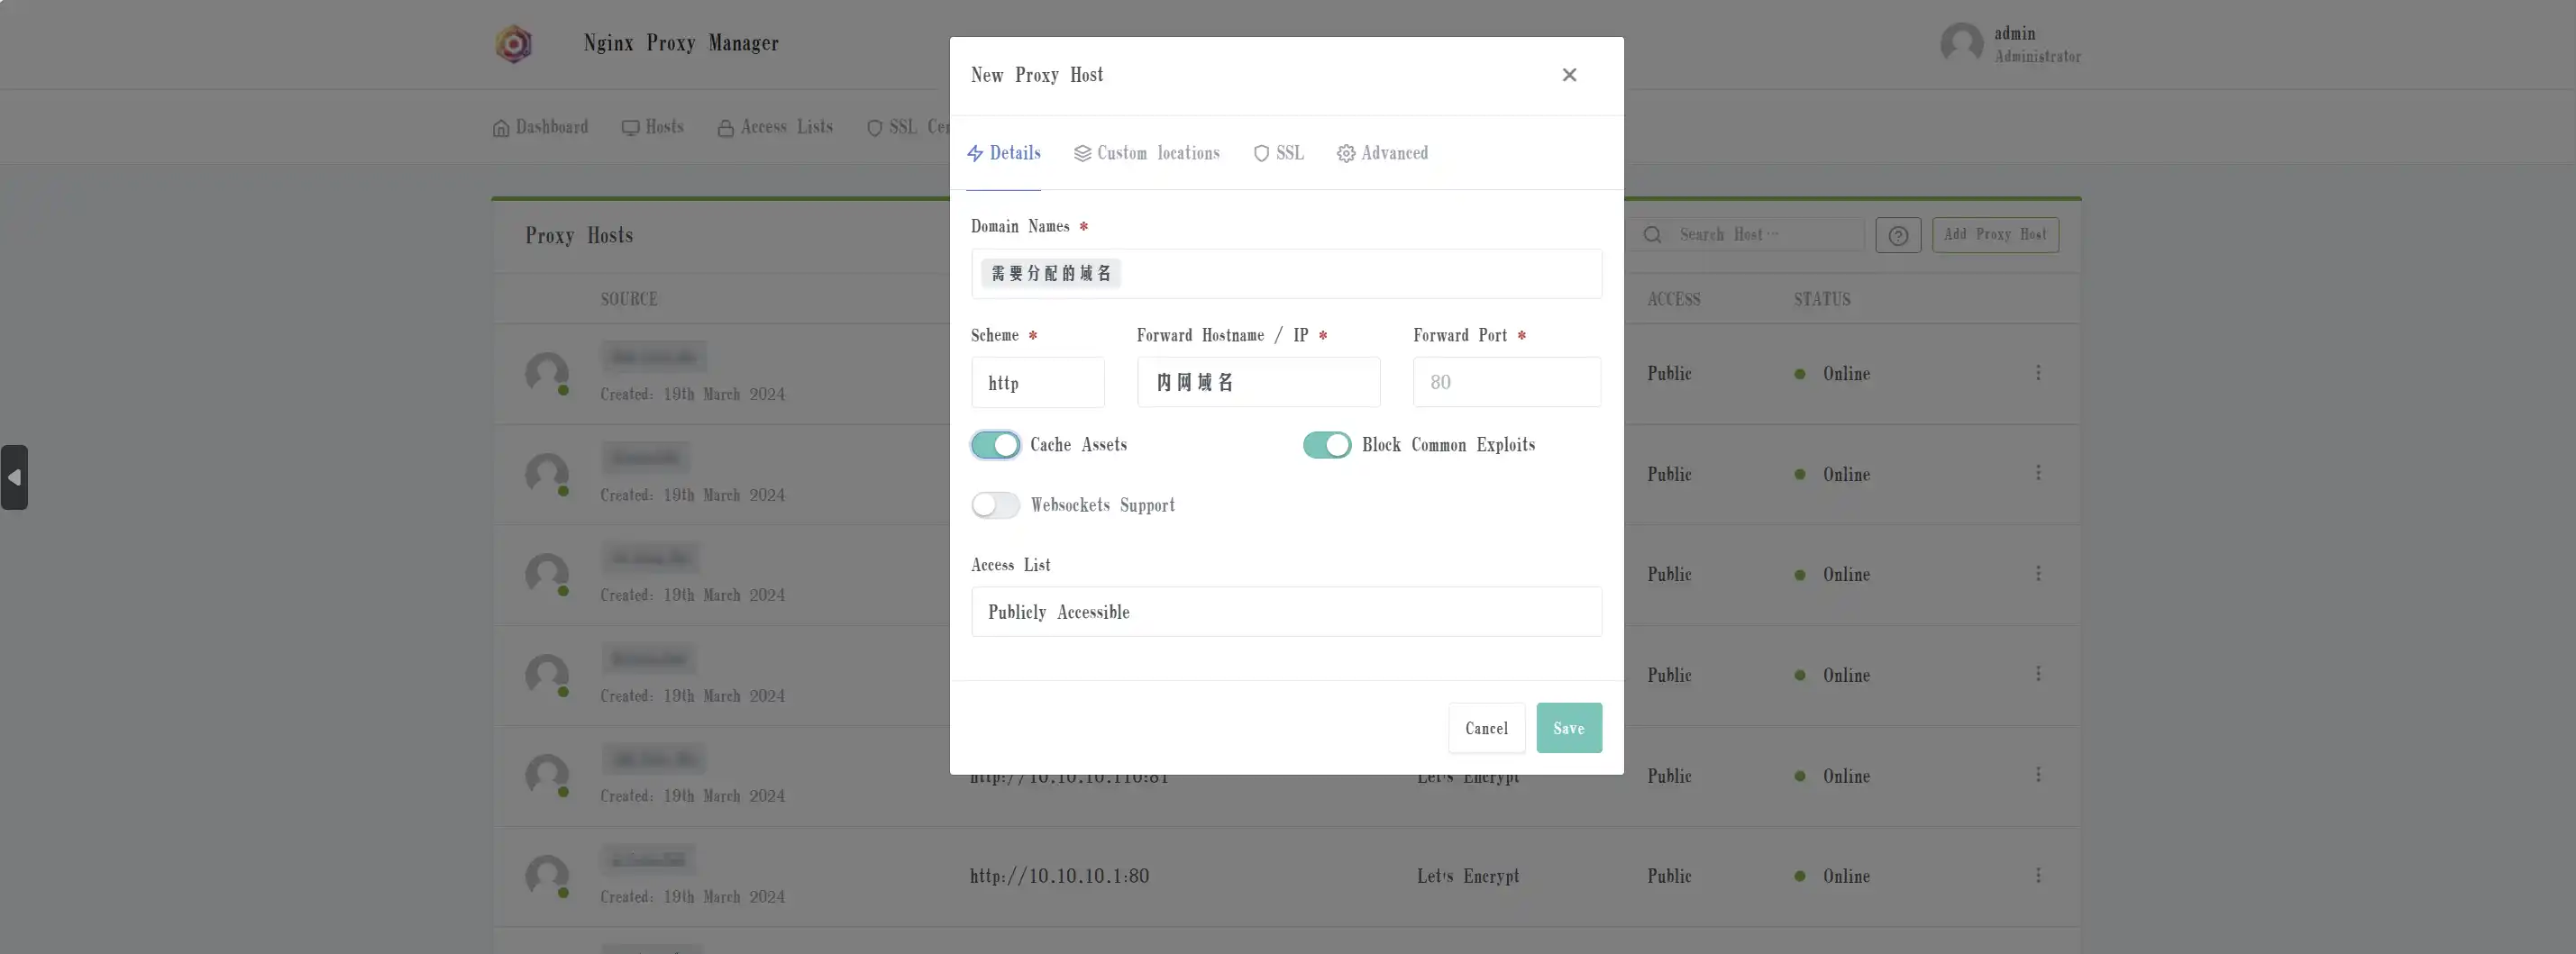Switch to the SSL tab
Screen dimensions: 2576x954
click(x=1279, y=153)
